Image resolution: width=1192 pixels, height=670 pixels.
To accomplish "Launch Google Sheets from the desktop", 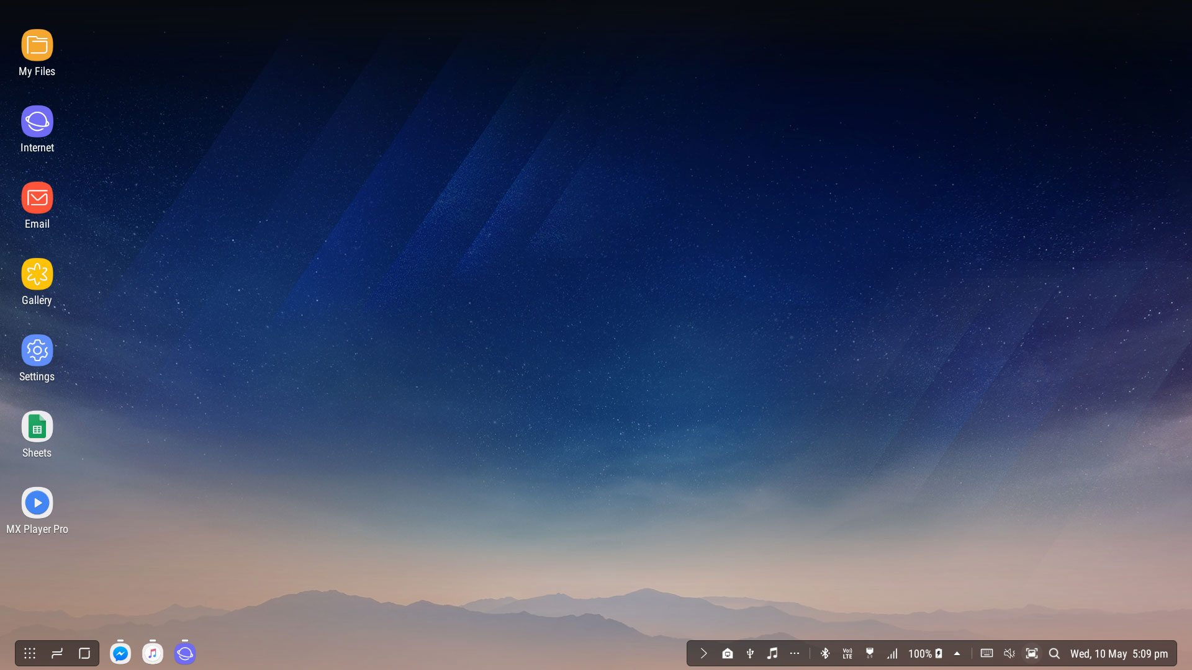I will [x=37, y=427].
